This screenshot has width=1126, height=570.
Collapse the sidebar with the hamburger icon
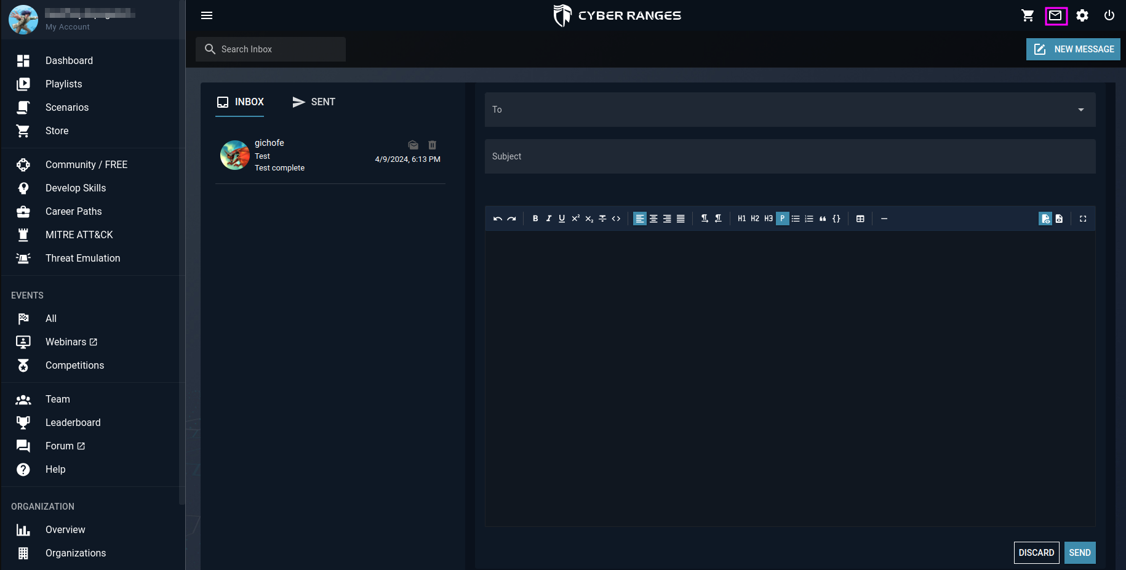(207, 15)
